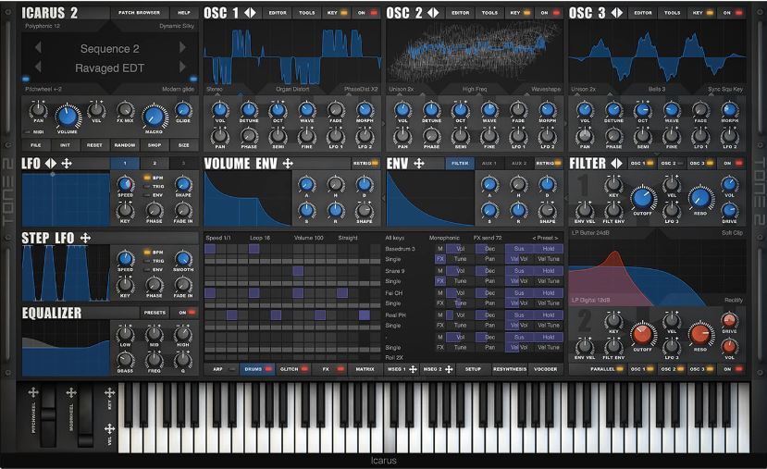Disable the Equalizer ON switch
The height and width of the screenshot is (469, 767).
click(186, 313)
